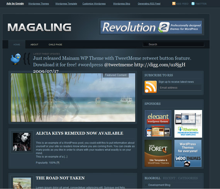Viewport: 220px width, 189px height.
Task: Open the Alicia Keys post thumbnail
Action: point(22,142)
